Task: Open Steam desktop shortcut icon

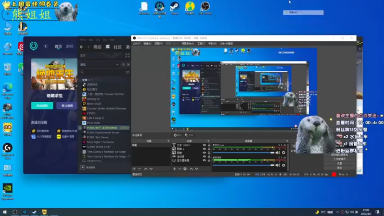Action: 175,8
